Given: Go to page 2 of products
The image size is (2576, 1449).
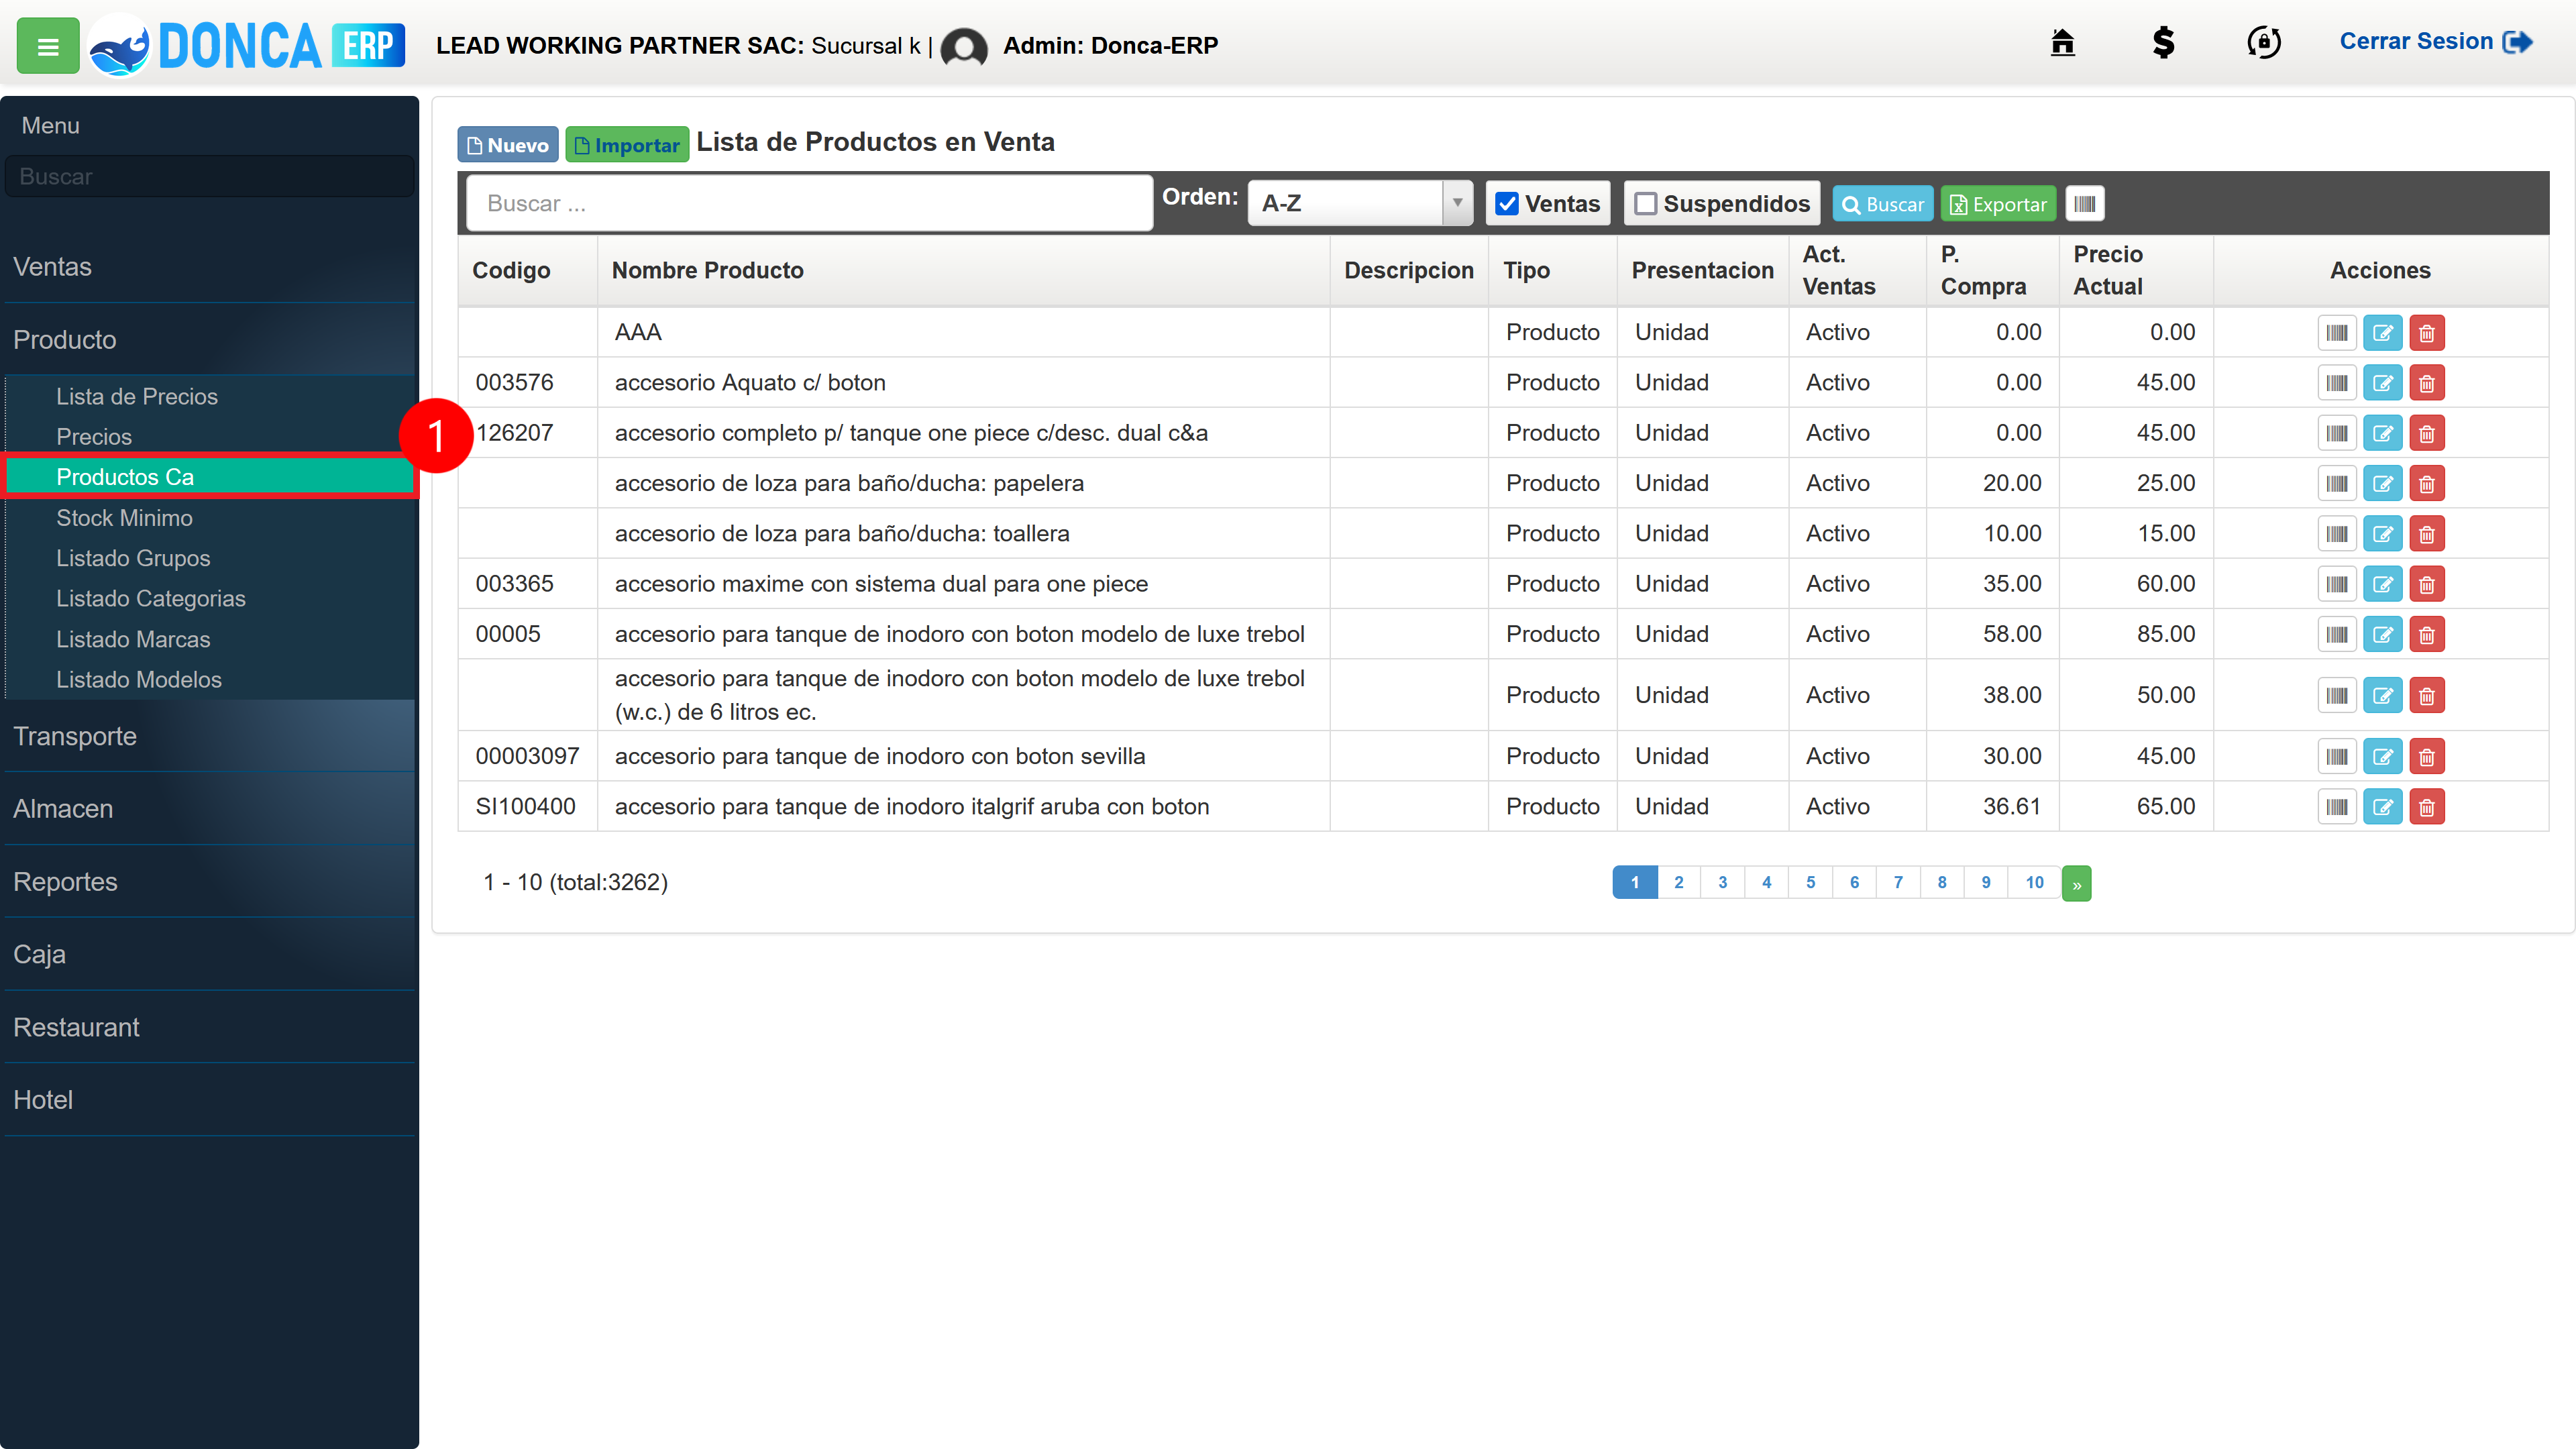Looking at the screenshot, I should pos(1679,882).
